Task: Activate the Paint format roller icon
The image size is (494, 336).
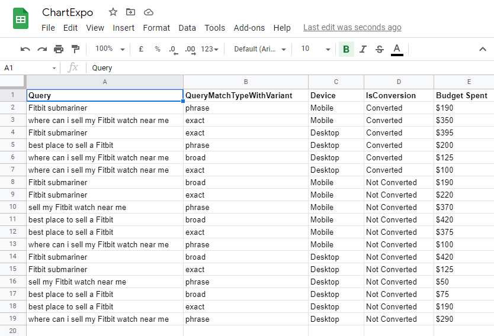Action: 75,49
